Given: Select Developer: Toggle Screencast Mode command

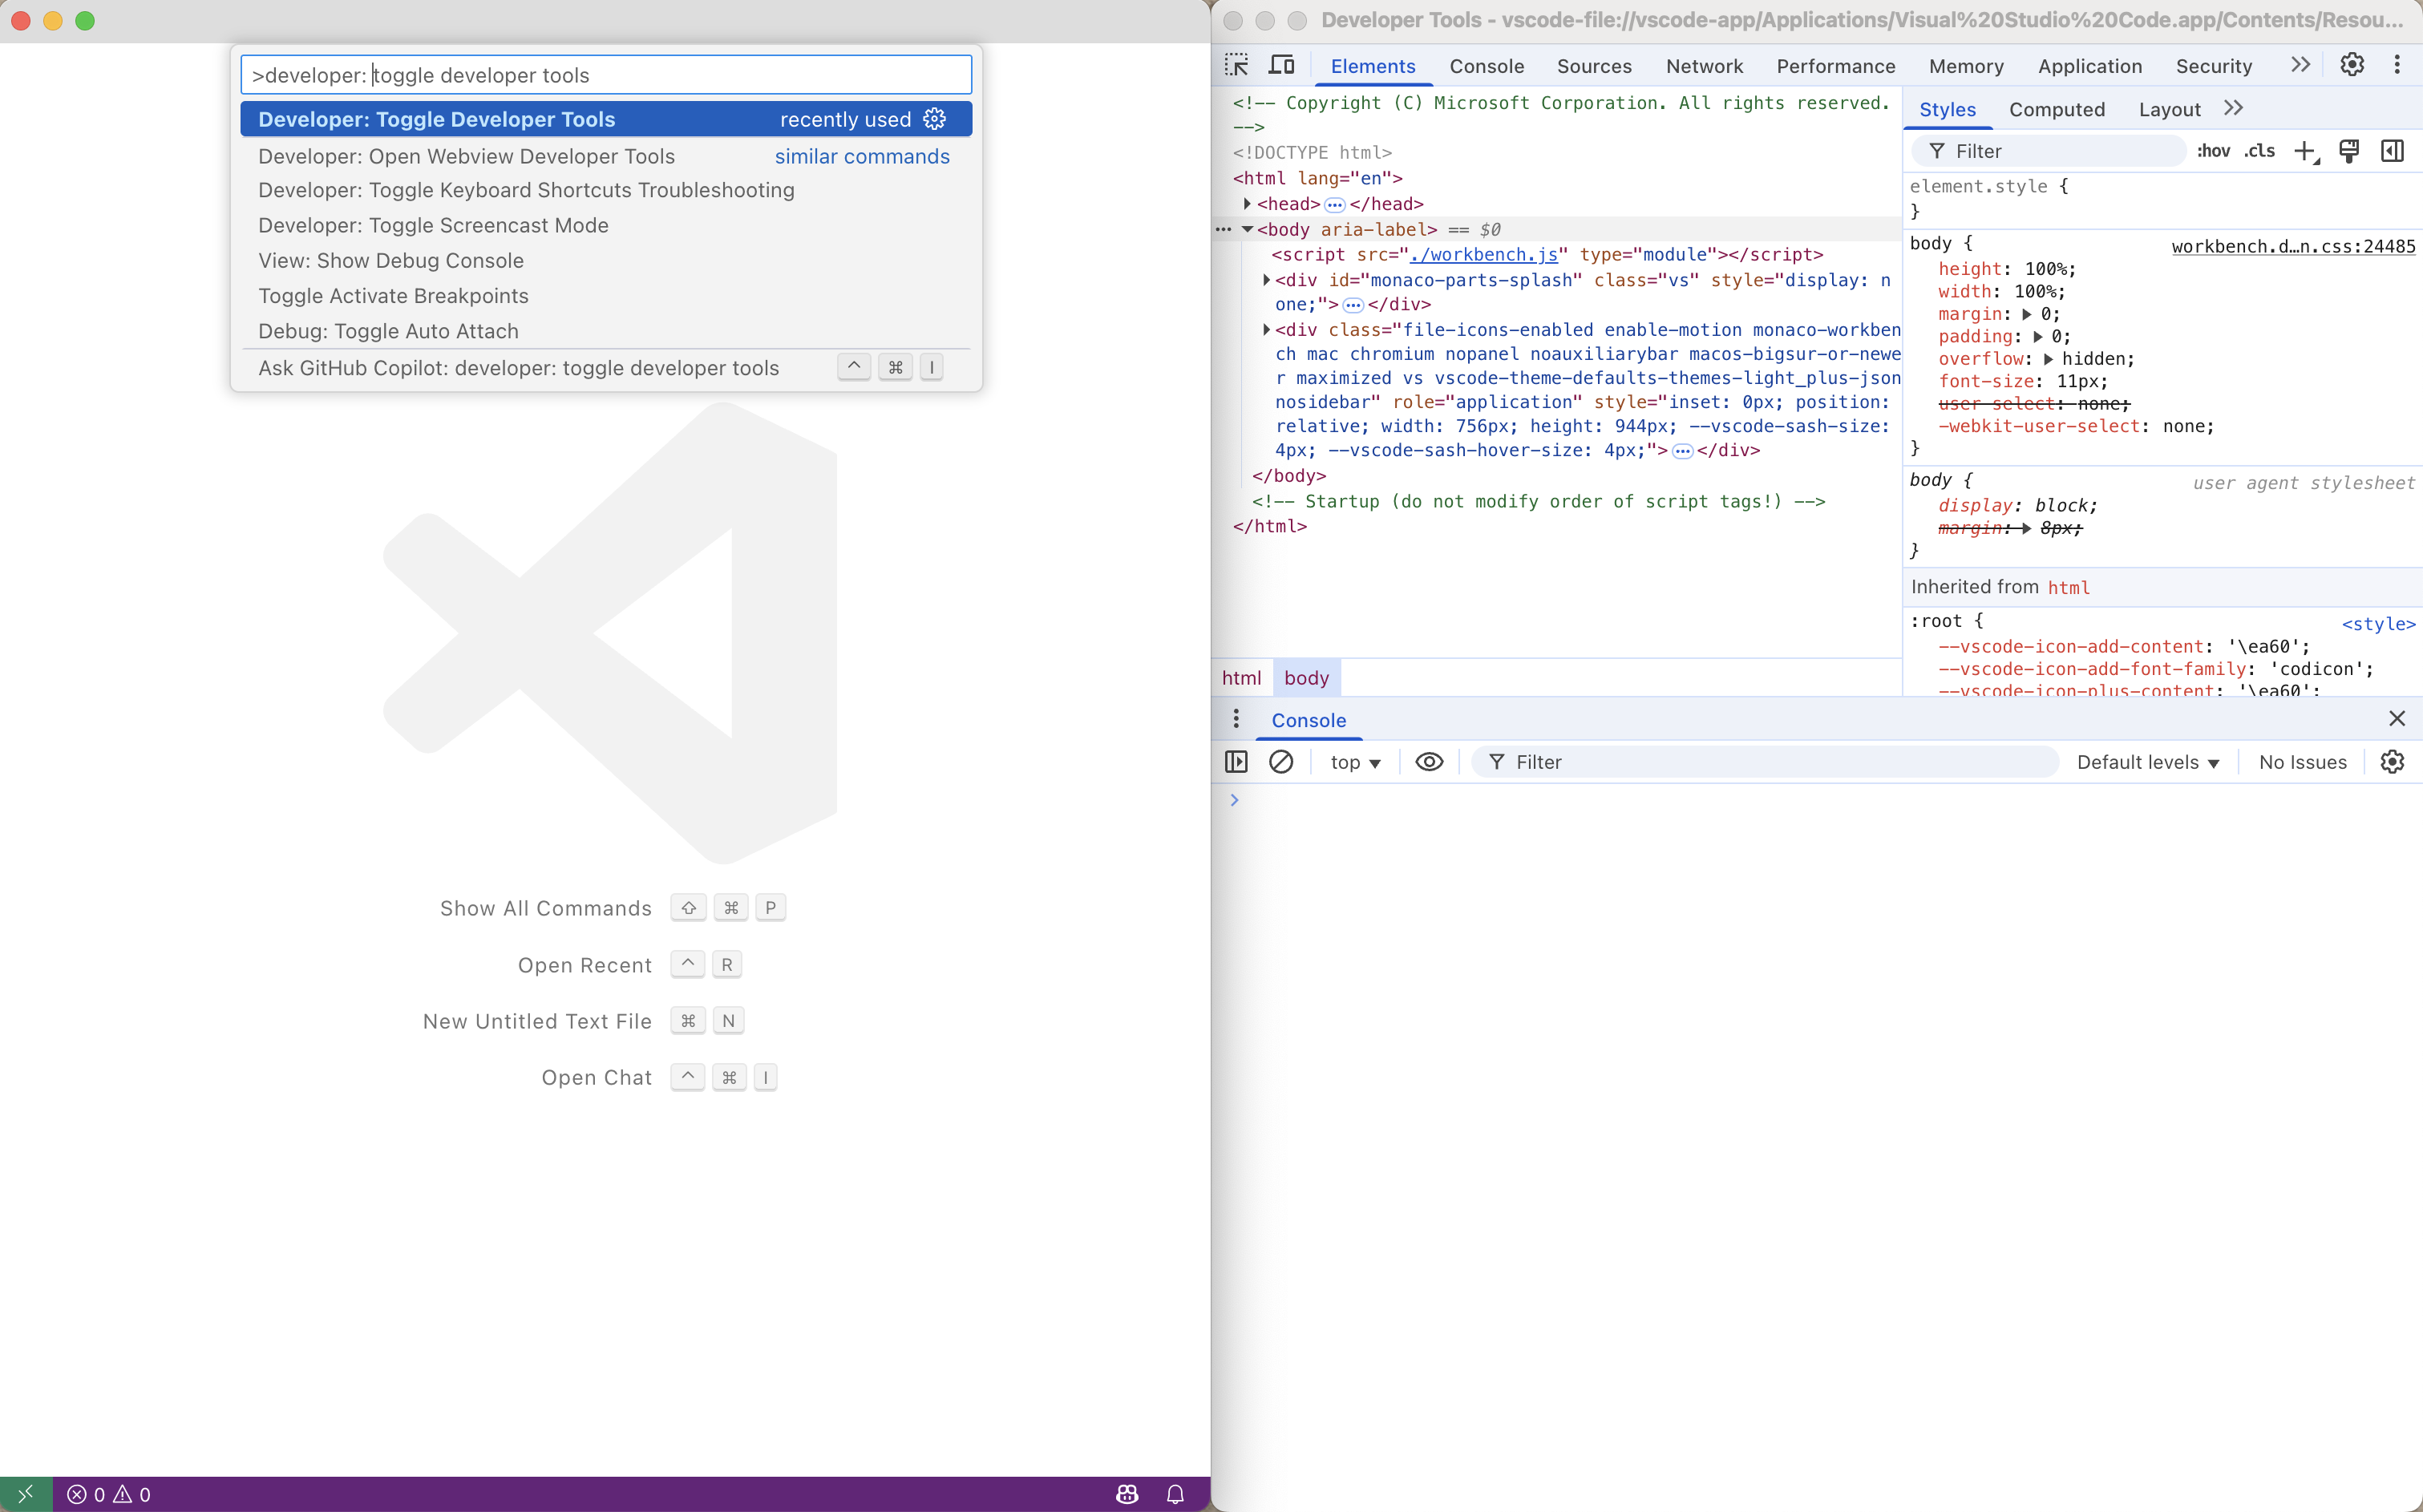Looking at the screenshot, I should 433,225.
